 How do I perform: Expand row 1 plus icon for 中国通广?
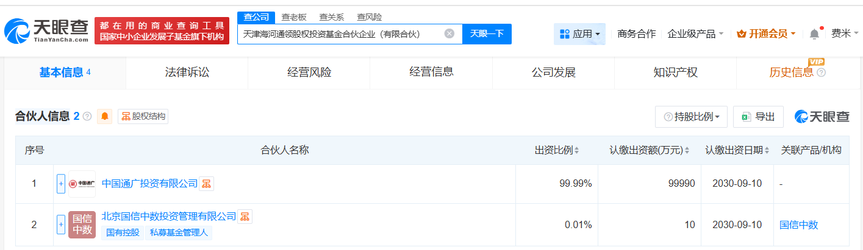[61, 184]
